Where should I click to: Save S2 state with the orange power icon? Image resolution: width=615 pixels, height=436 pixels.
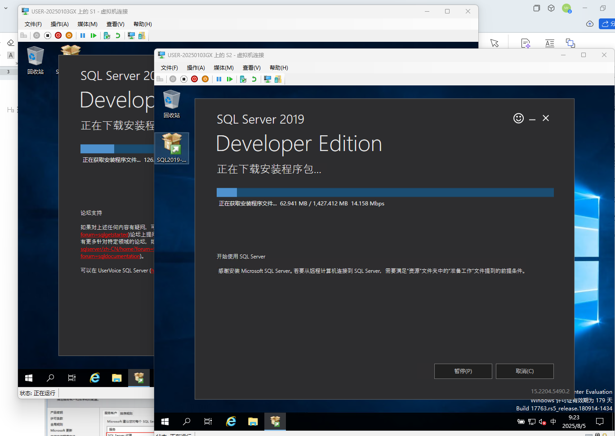[x=205, y=79]
